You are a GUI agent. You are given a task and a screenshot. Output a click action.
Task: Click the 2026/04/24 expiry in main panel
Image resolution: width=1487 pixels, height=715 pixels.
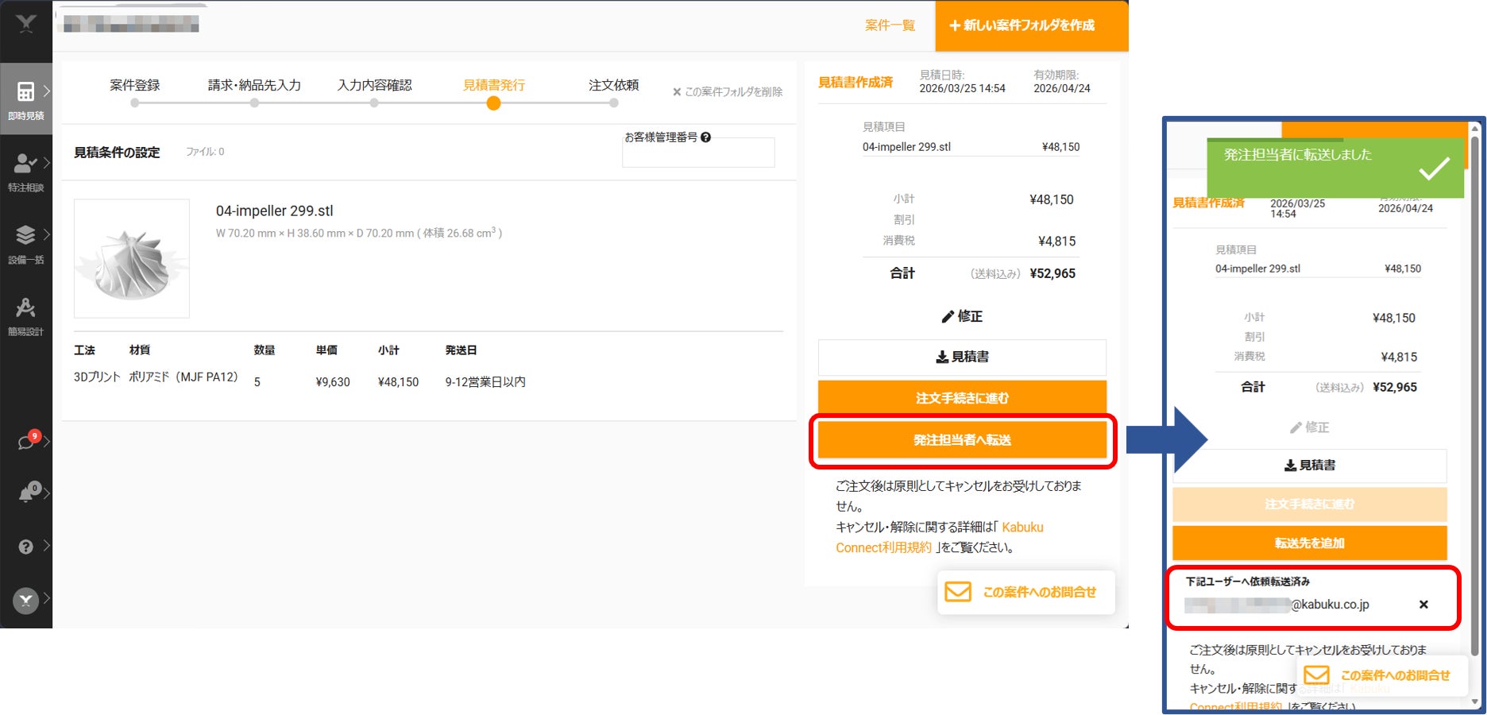tap(1062, 89)
